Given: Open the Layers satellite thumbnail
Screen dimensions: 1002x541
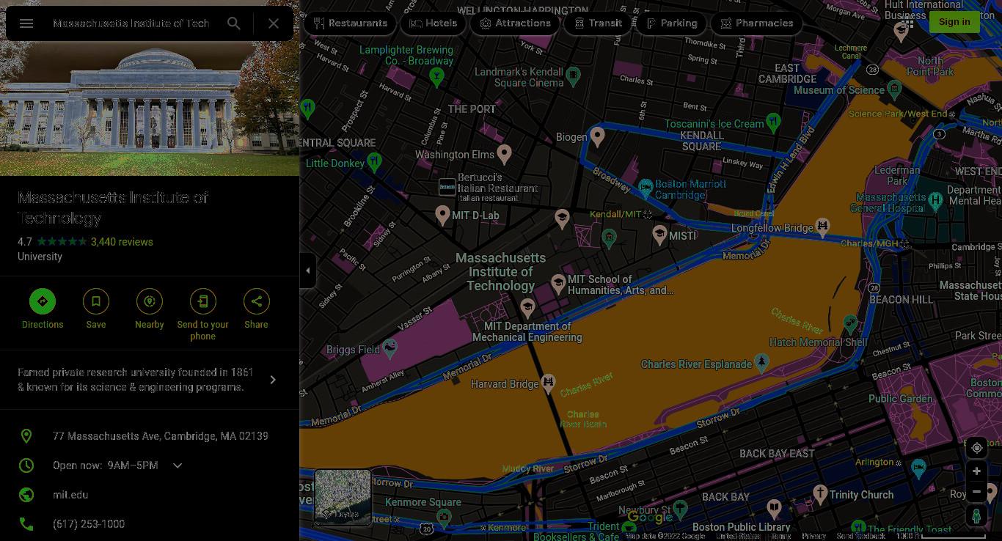Looking at the screenshot, I should coord(343,497).
